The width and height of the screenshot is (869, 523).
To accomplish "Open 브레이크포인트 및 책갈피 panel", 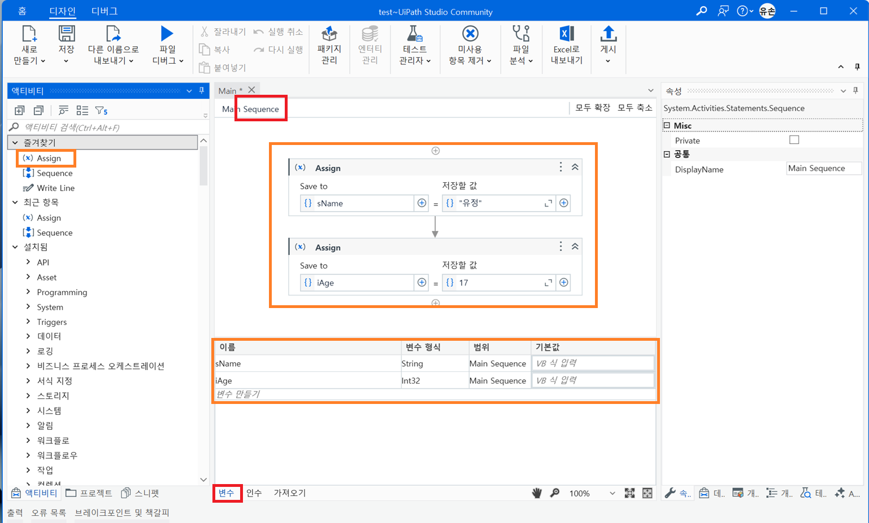I will pos(122,513).
